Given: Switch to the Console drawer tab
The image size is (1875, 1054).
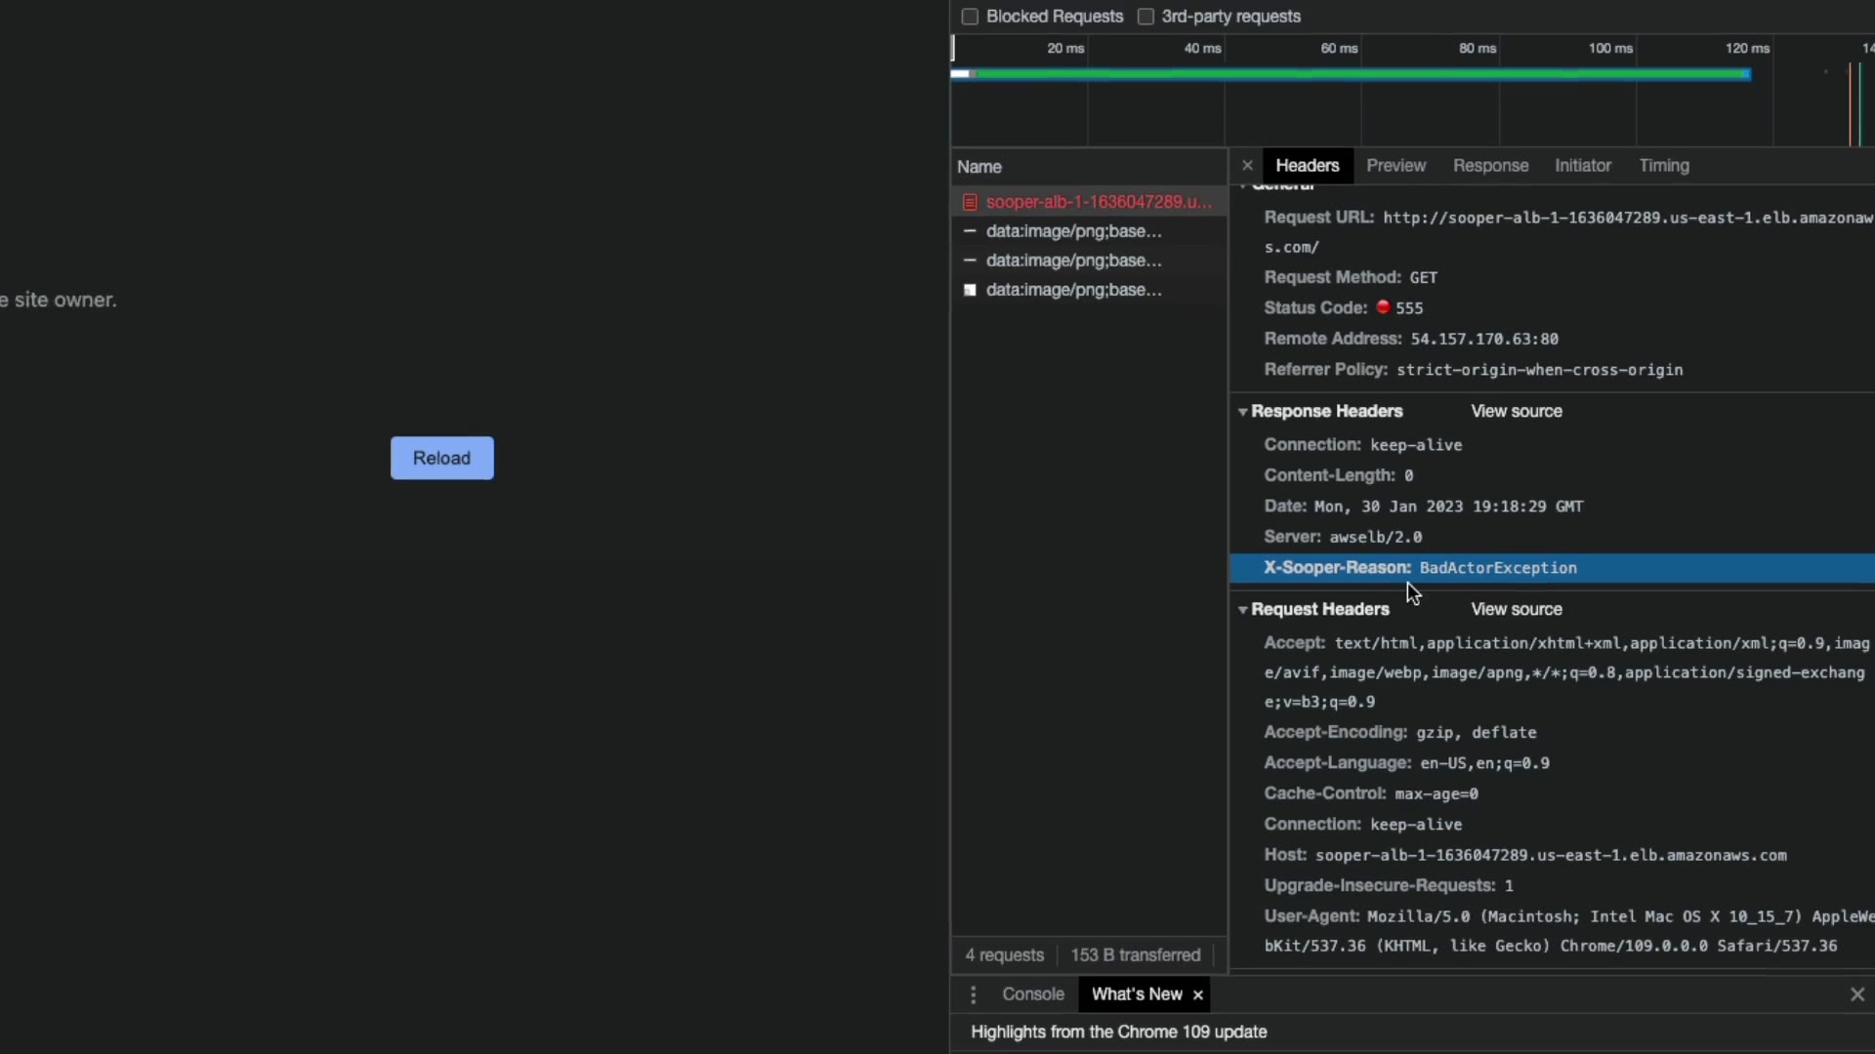Looking at the screenshot, I should (x=1032, y=994).
